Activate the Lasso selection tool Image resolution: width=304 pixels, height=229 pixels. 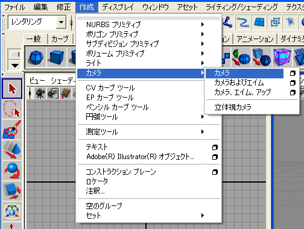click(12, 110)
